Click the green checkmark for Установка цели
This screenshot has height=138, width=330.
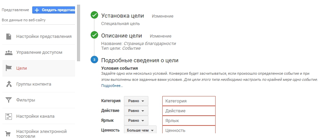pyautogui.click(x=94, y=16)
